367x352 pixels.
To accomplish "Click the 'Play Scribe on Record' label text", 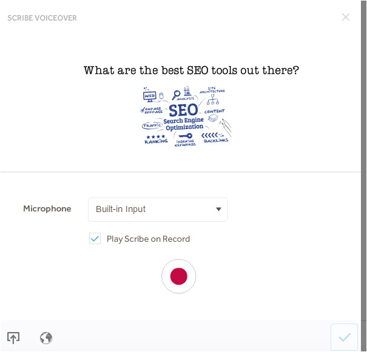I will click(148, 239).
